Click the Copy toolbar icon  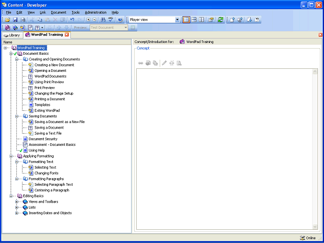pos(39,20)
